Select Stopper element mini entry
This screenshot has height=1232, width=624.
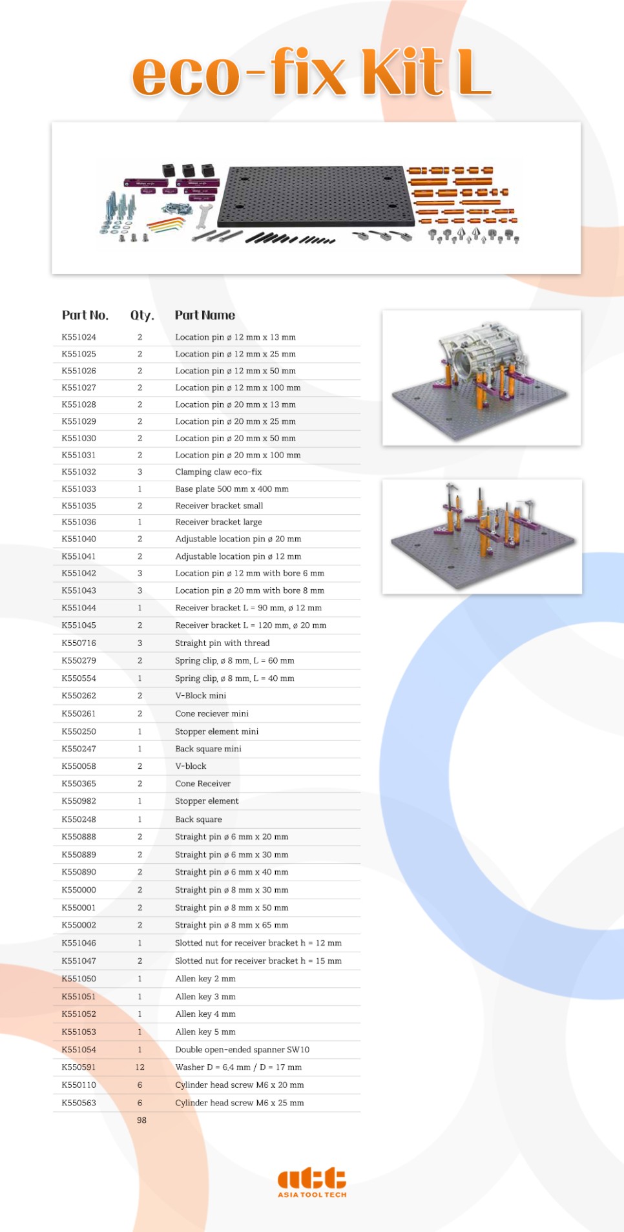(x=216, y=731)
